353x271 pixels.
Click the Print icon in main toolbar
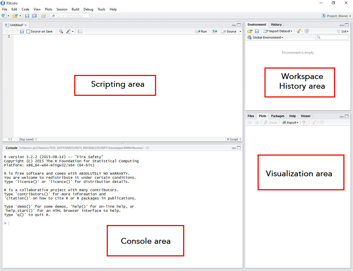point(44,16)
